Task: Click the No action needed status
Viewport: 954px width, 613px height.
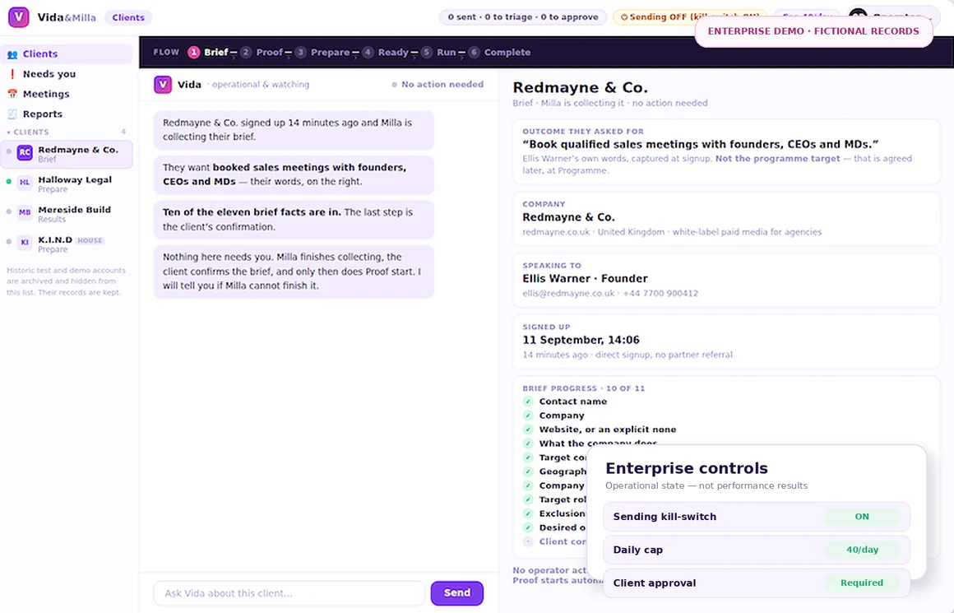Action: 438,85
